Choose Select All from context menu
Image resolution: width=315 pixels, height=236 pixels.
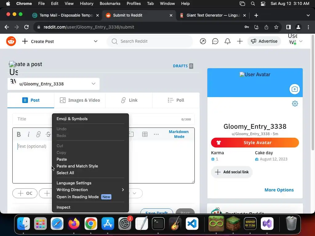(x=90, y=173)
